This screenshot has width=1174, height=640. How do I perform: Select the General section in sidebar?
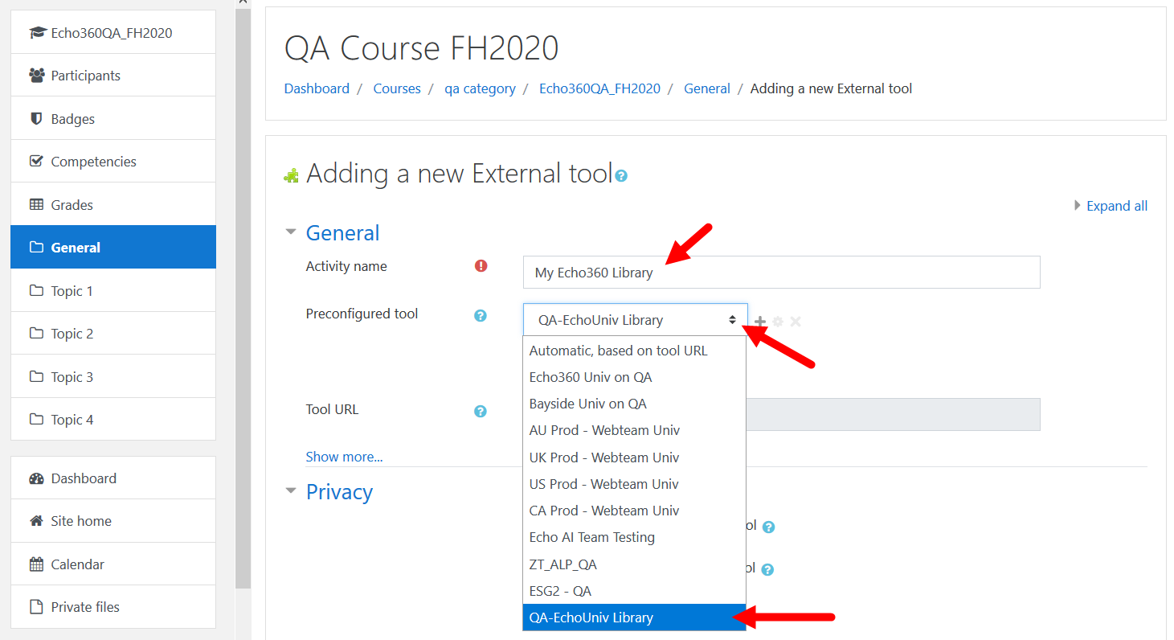pos(113,247)
